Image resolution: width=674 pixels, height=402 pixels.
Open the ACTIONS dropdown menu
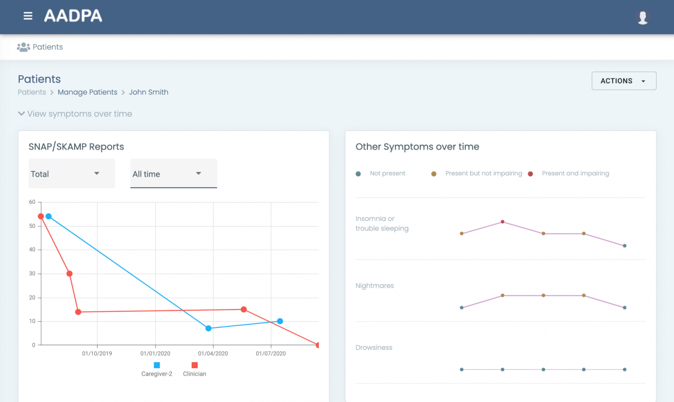(x=623, y=81)
